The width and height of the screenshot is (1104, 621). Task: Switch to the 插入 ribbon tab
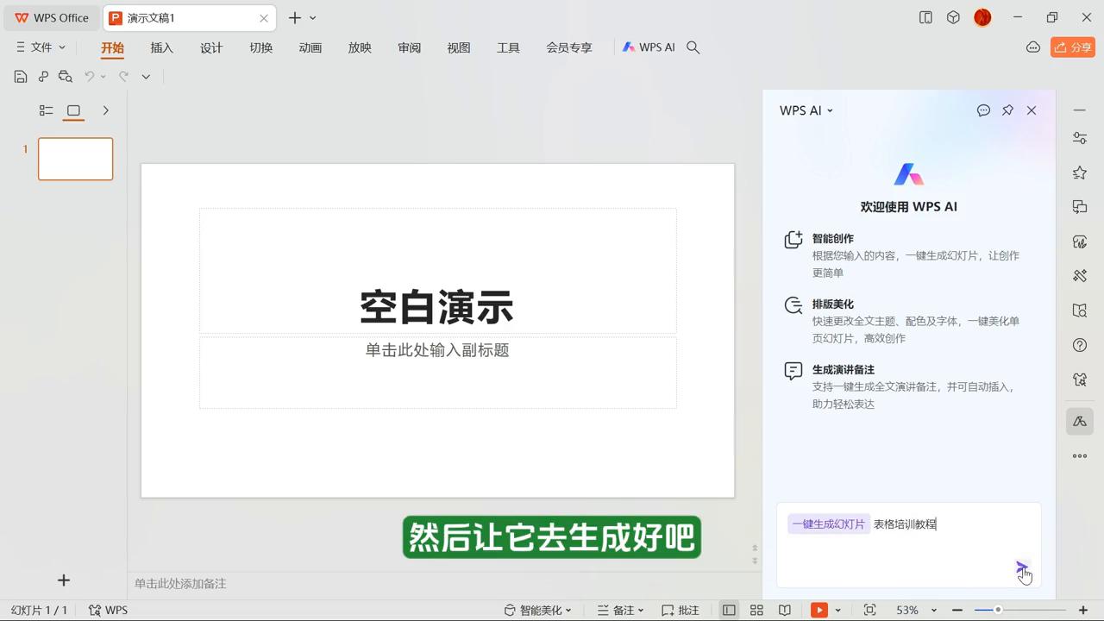pyautogui.click(x=161, y=47)
